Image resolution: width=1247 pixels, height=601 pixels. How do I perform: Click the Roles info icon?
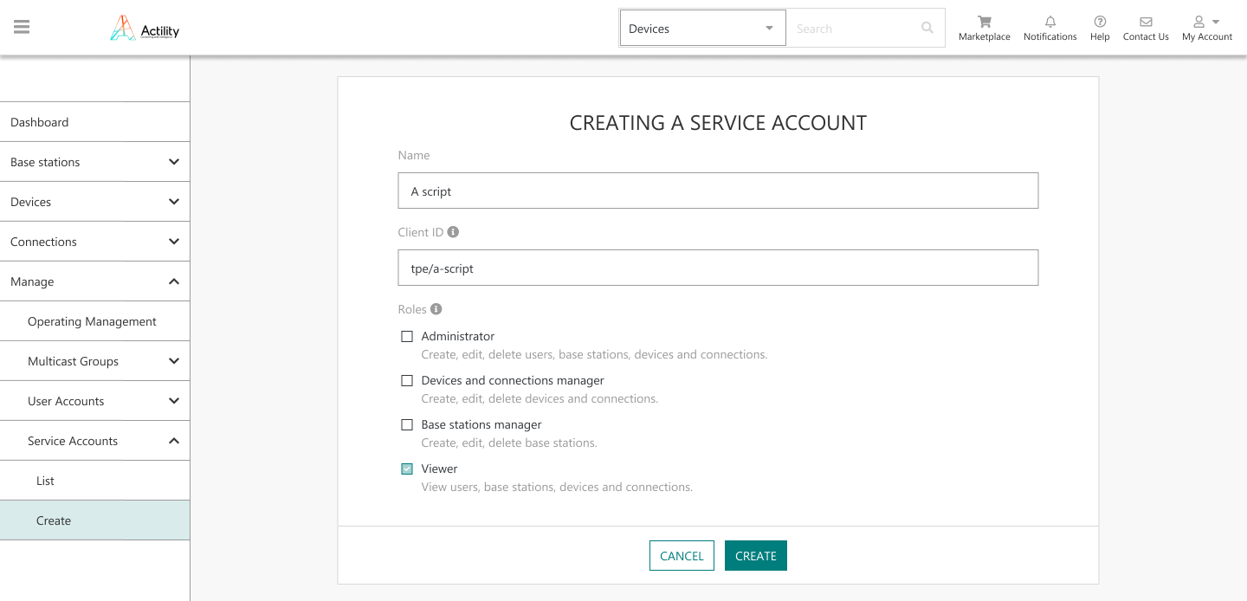click(x=436, y=309)
